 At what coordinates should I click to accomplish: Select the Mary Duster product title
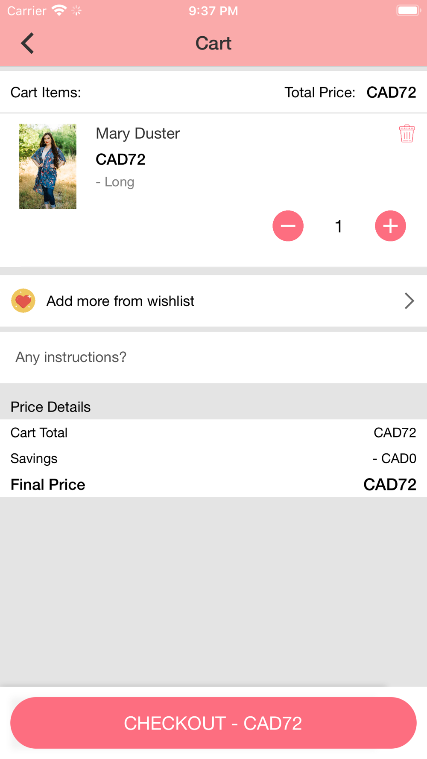(x=137, y=134)
